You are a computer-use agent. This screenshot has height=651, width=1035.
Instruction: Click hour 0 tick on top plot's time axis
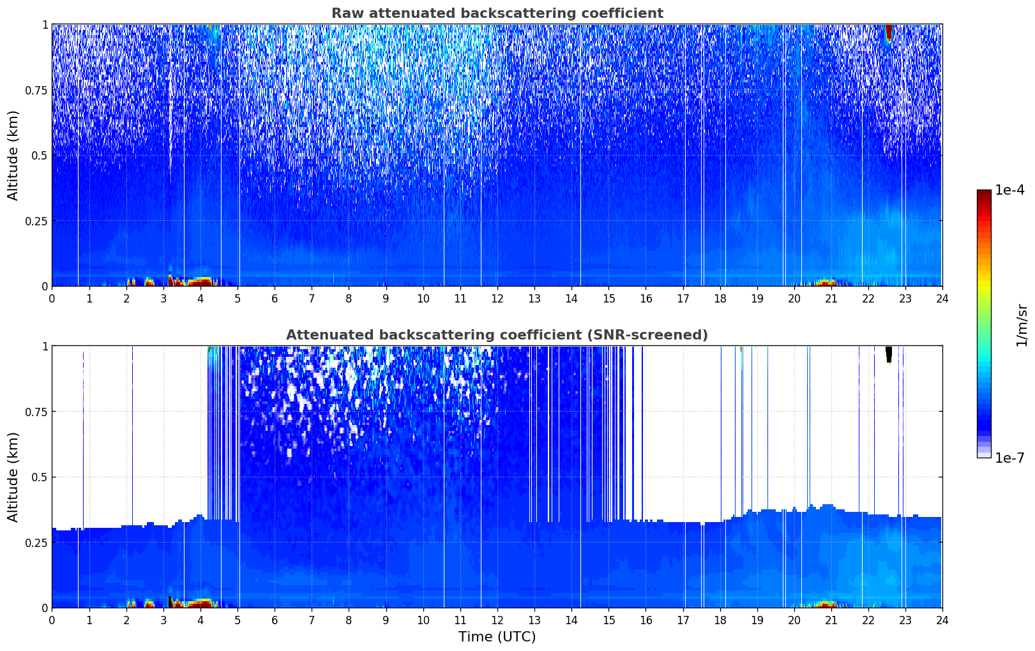pos(52,298)
